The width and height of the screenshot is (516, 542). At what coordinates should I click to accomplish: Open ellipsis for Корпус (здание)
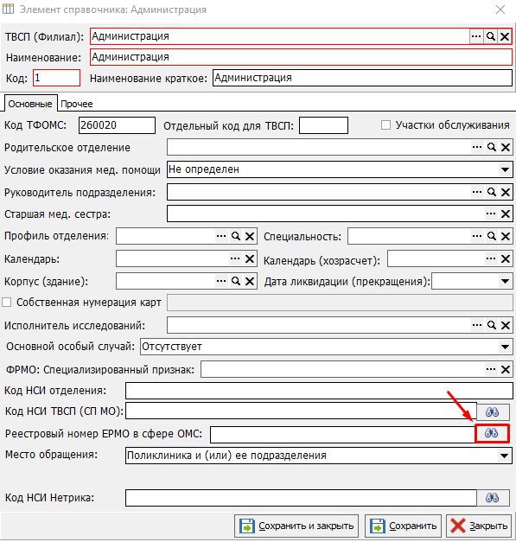pos(221,281)
